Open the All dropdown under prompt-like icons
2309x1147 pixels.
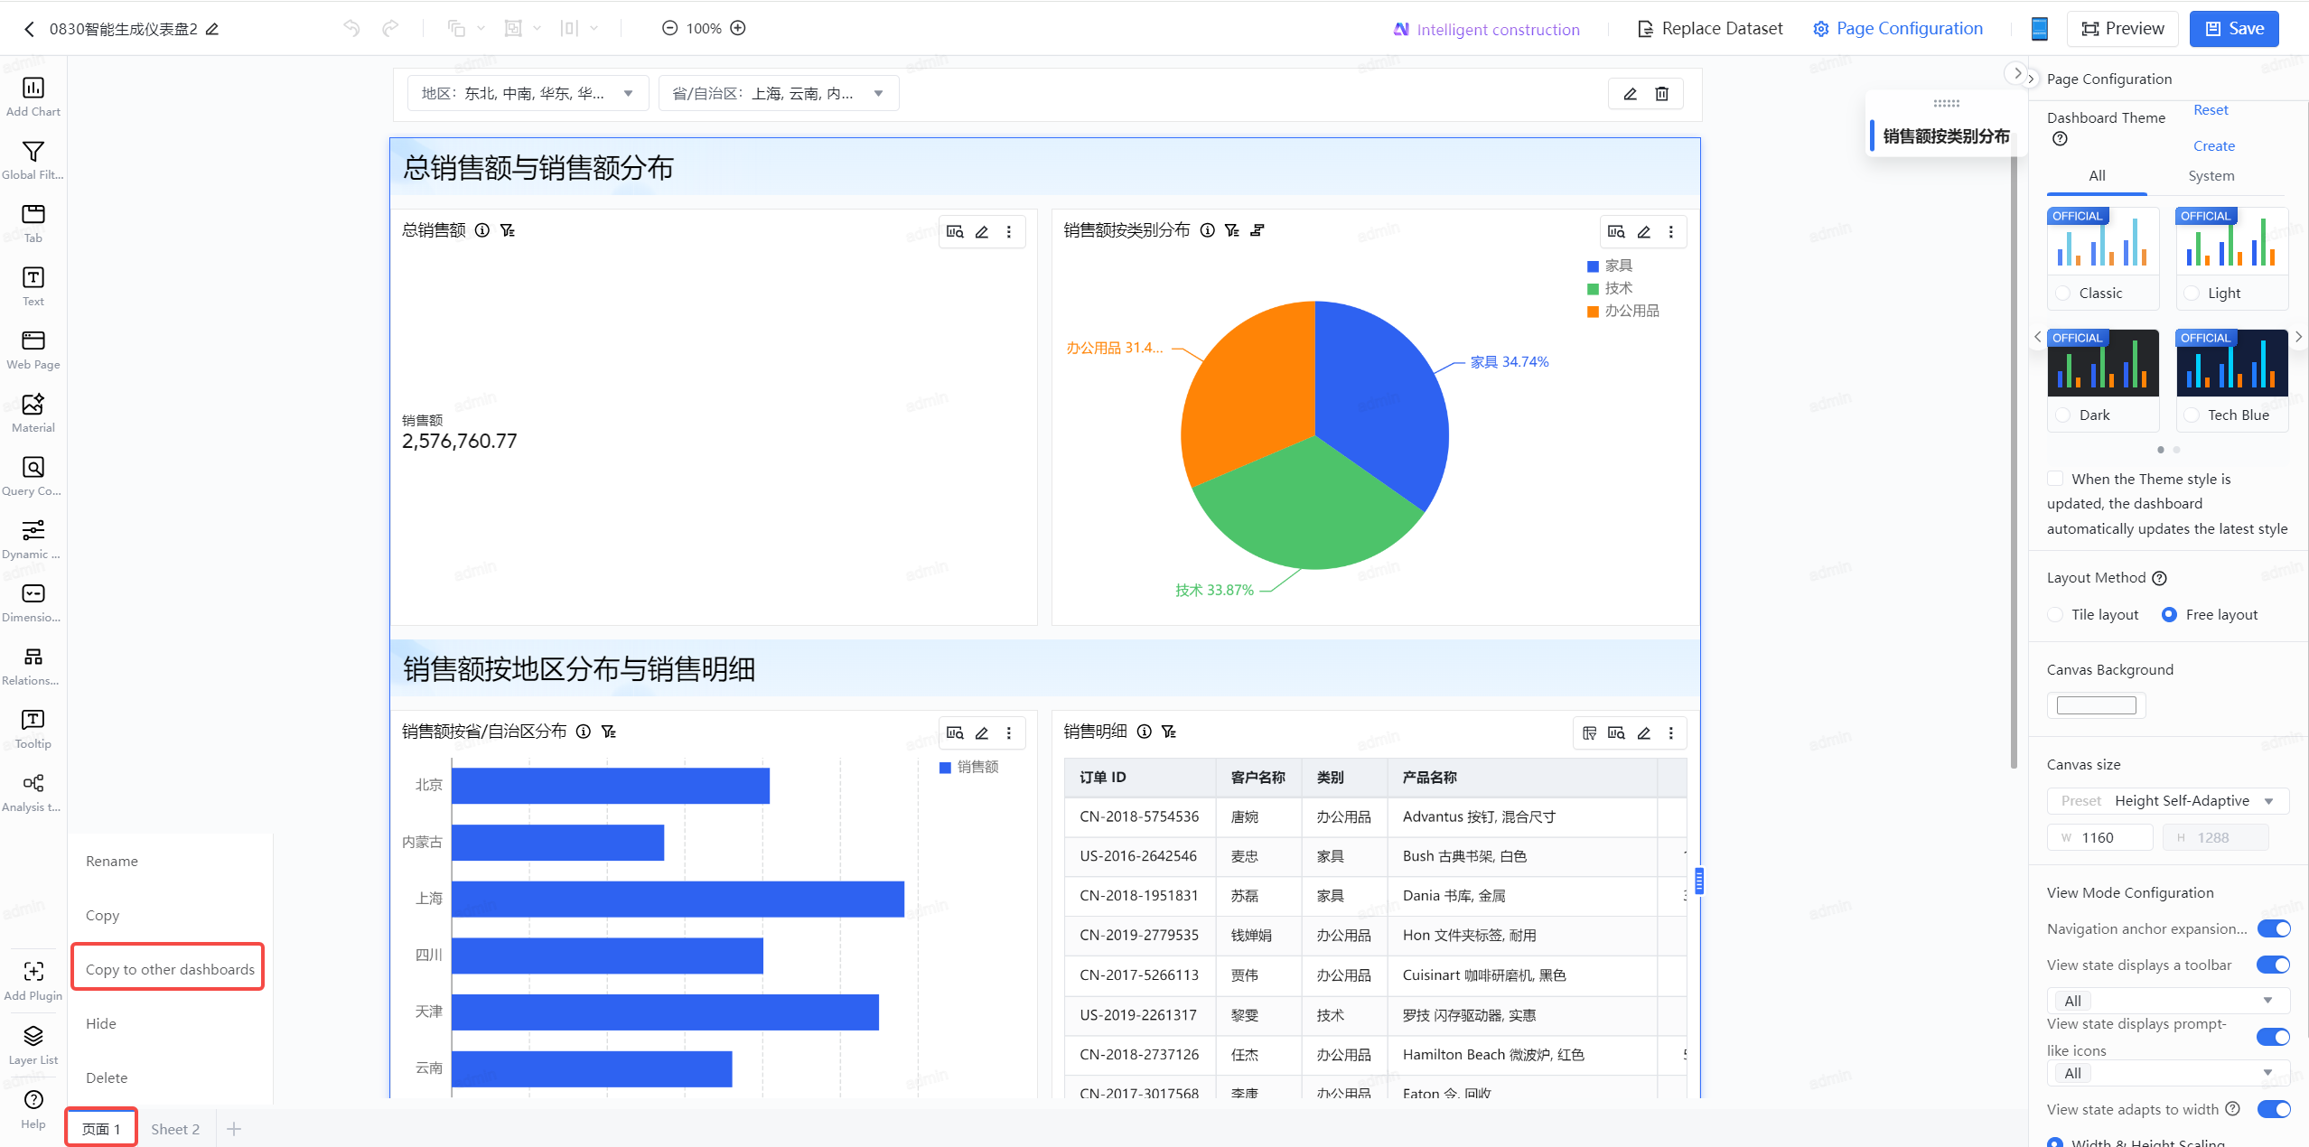click(2167, 1073)
